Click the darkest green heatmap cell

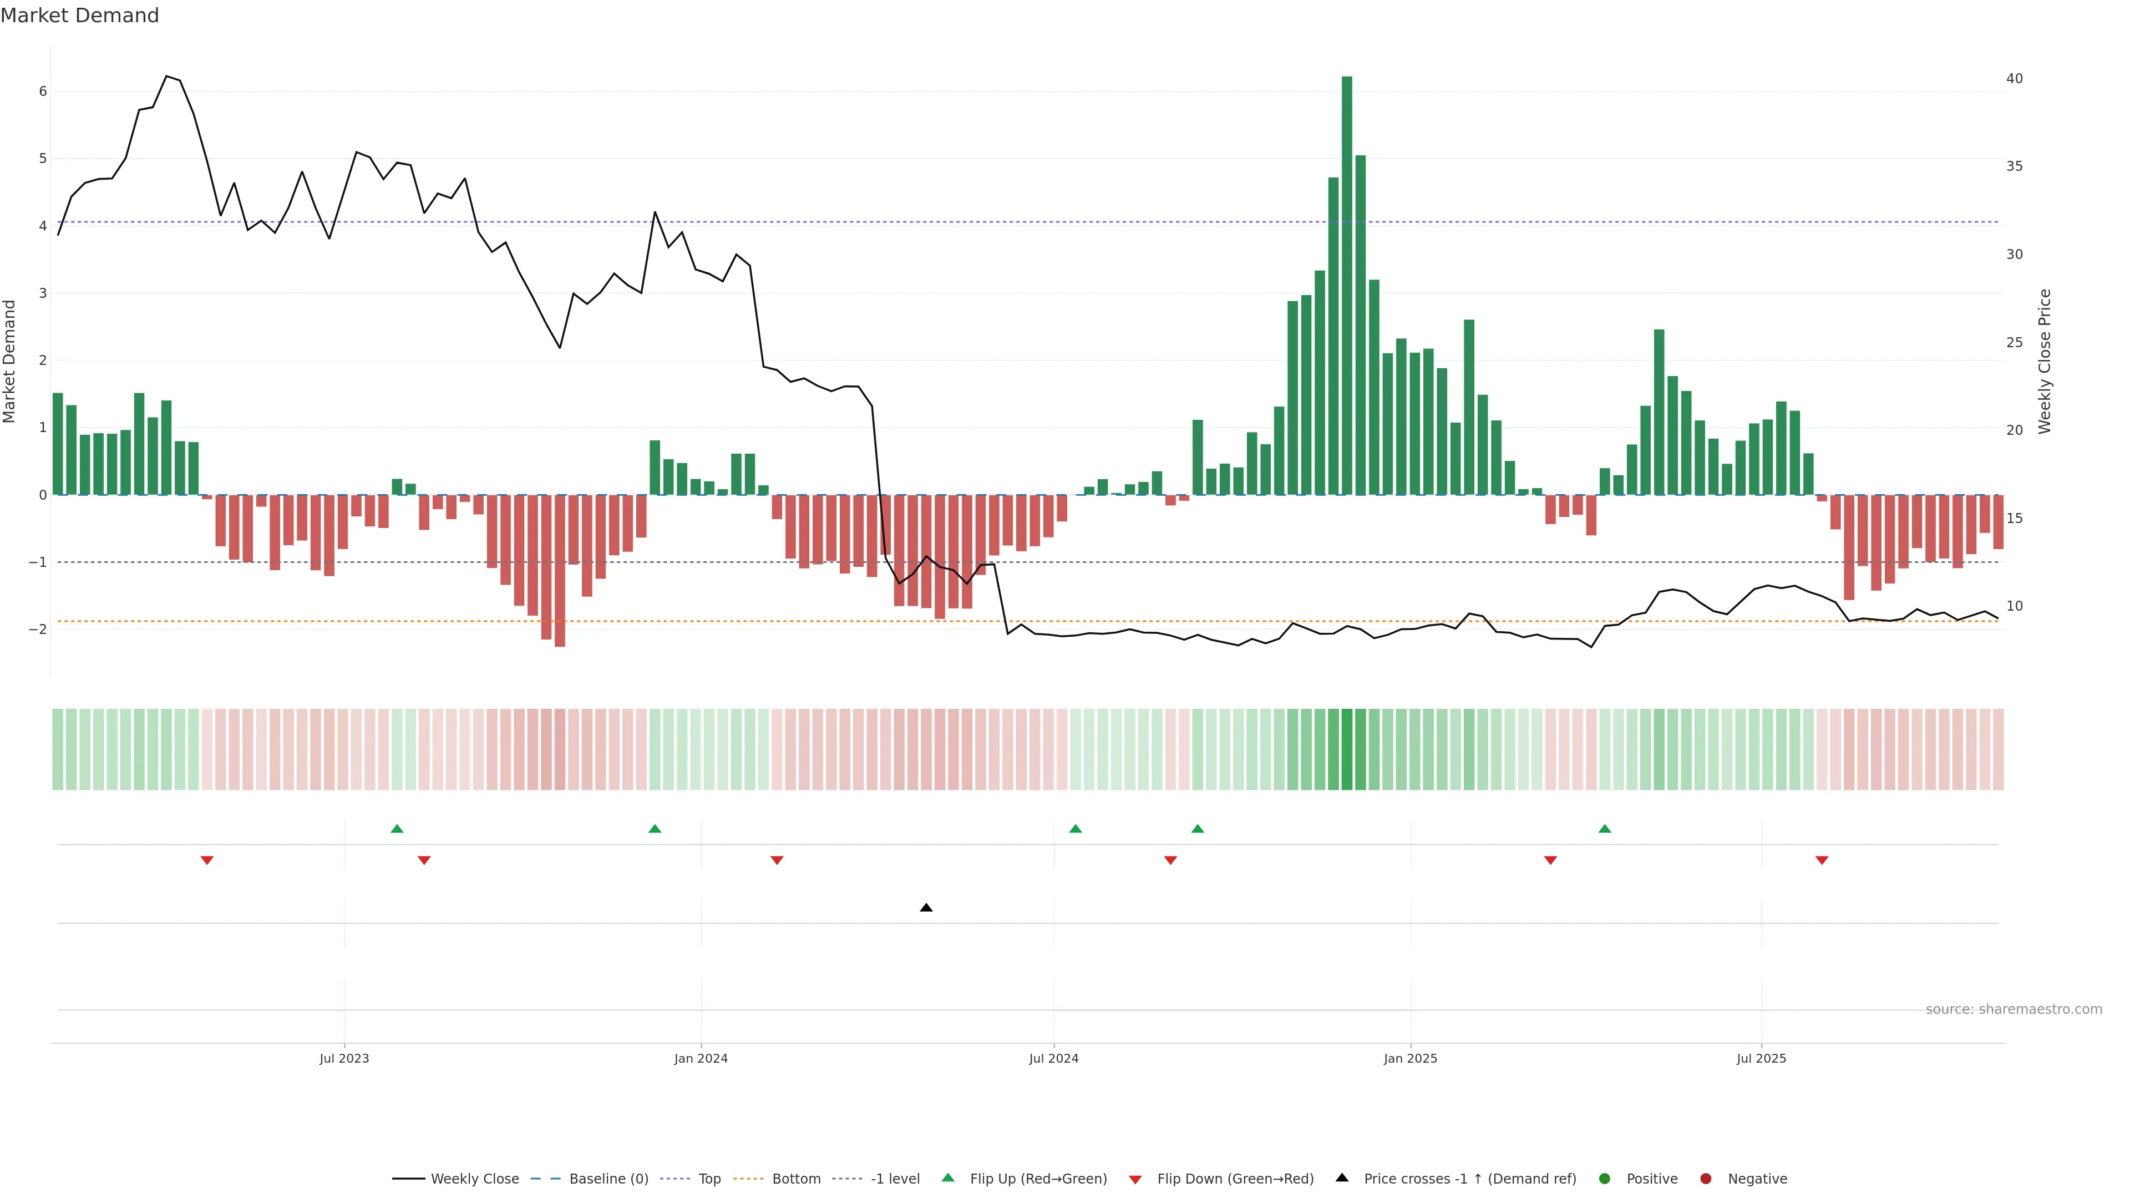pos(1347,749)
